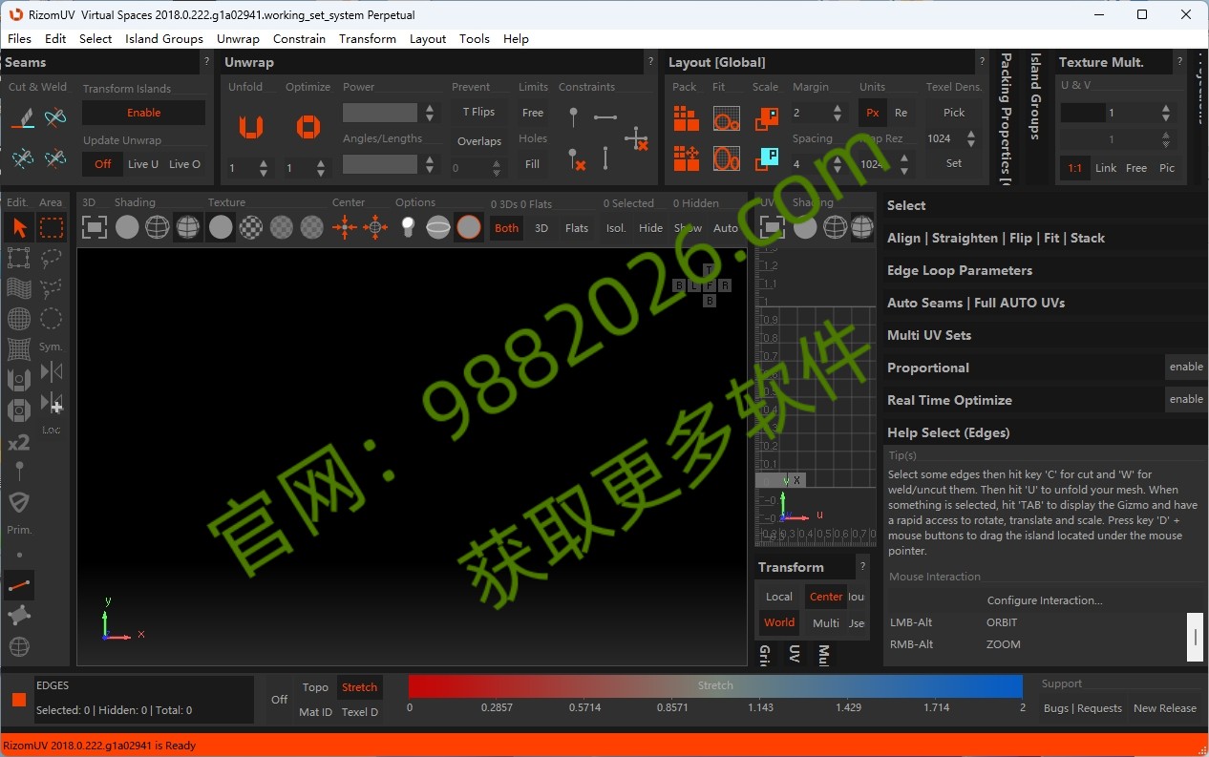The image size is (1209, 757).
Task: Open the Unwrap menu
Action: pyautogui.click(x=238, y=38)
